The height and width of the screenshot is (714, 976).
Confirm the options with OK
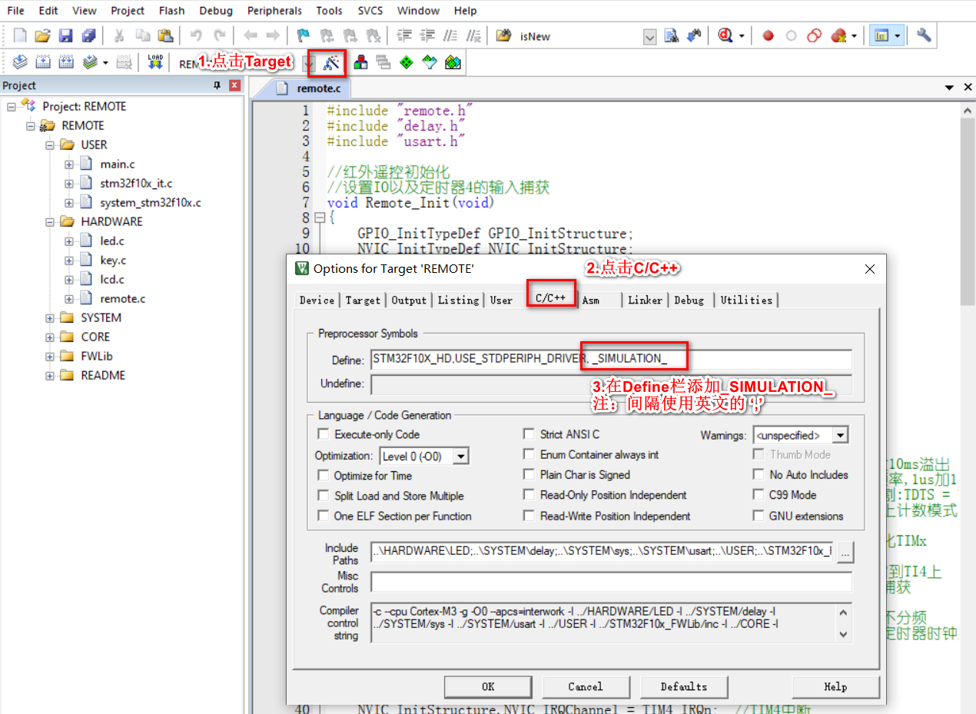coord(488,686)
